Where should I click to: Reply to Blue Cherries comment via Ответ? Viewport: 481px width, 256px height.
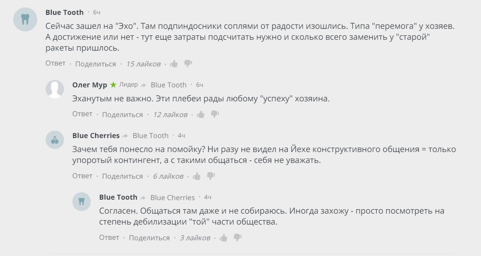click(x=82, y=176)
